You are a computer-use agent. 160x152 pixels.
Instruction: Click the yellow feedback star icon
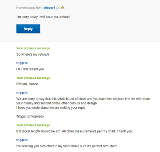tap(62, 8)
